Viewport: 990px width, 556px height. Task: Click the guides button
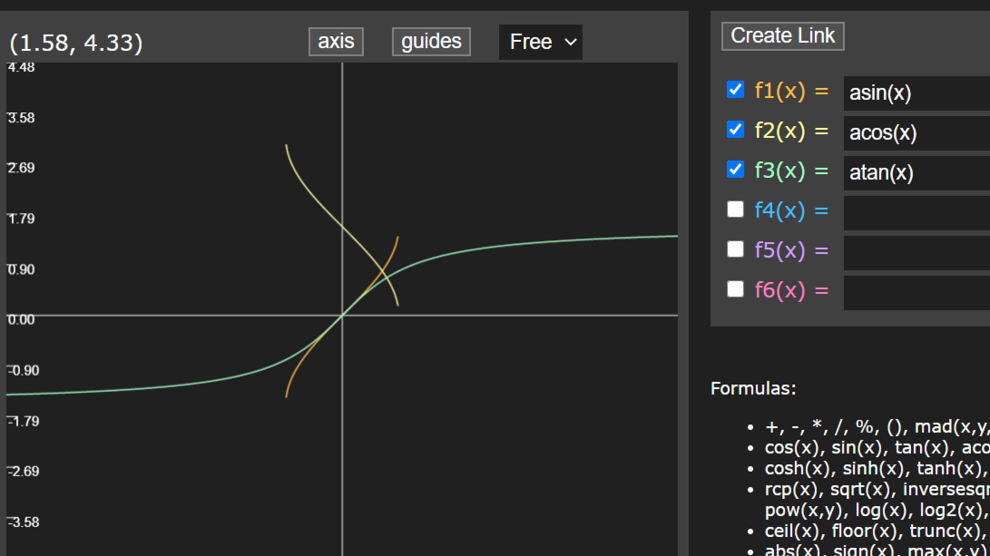tap(431, 42)
